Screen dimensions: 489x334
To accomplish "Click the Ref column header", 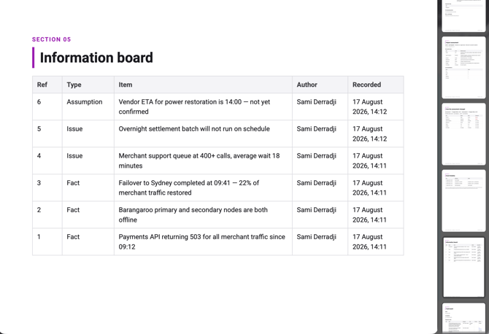I will 42,85.
